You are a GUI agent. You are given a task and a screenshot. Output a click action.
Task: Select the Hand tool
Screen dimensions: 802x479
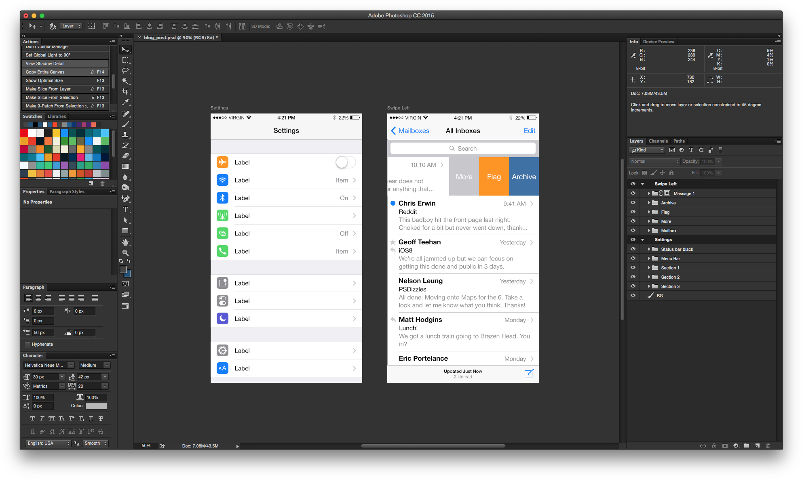coord(125,242)
